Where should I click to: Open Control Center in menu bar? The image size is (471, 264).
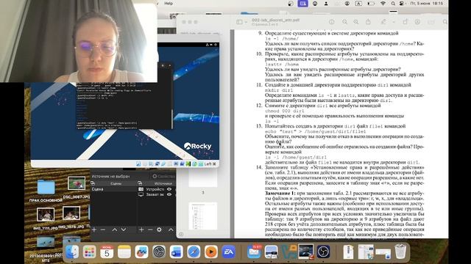coord(402,4)
